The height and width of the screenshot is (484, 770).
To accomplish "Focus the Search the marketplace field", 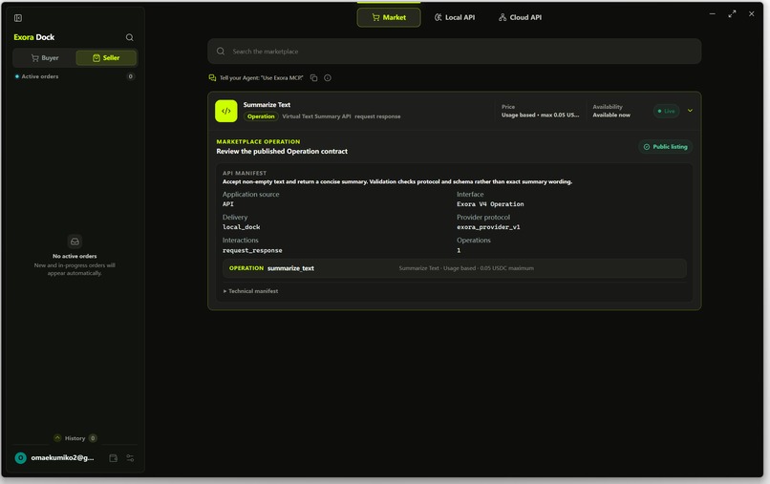I will tap(454, 51).
